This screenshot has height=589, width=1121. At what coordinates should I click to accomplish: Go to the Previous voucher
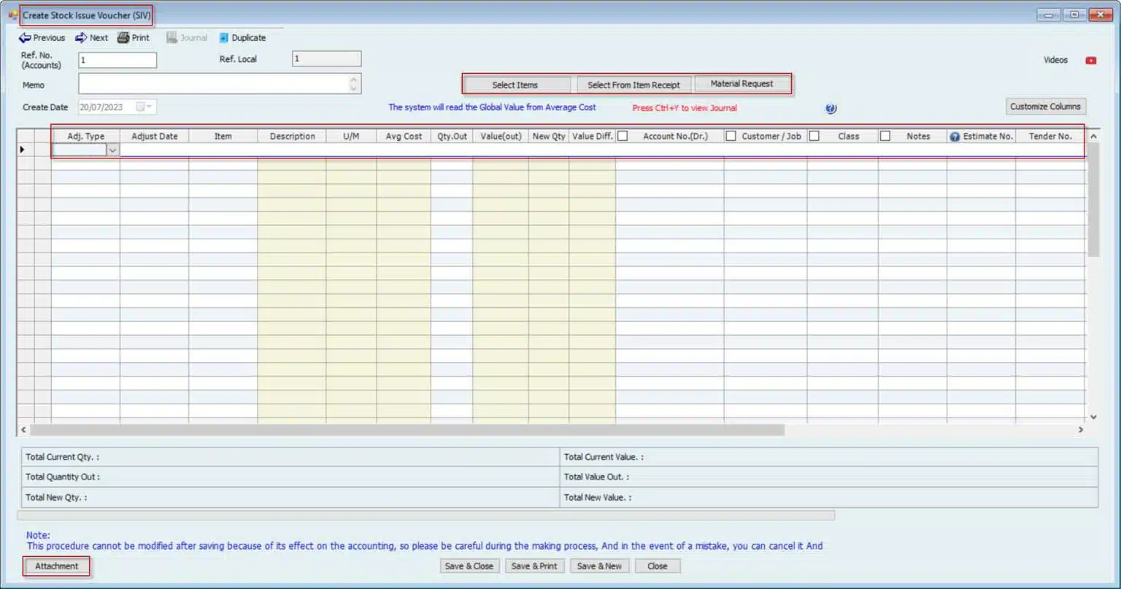point(42,38)
